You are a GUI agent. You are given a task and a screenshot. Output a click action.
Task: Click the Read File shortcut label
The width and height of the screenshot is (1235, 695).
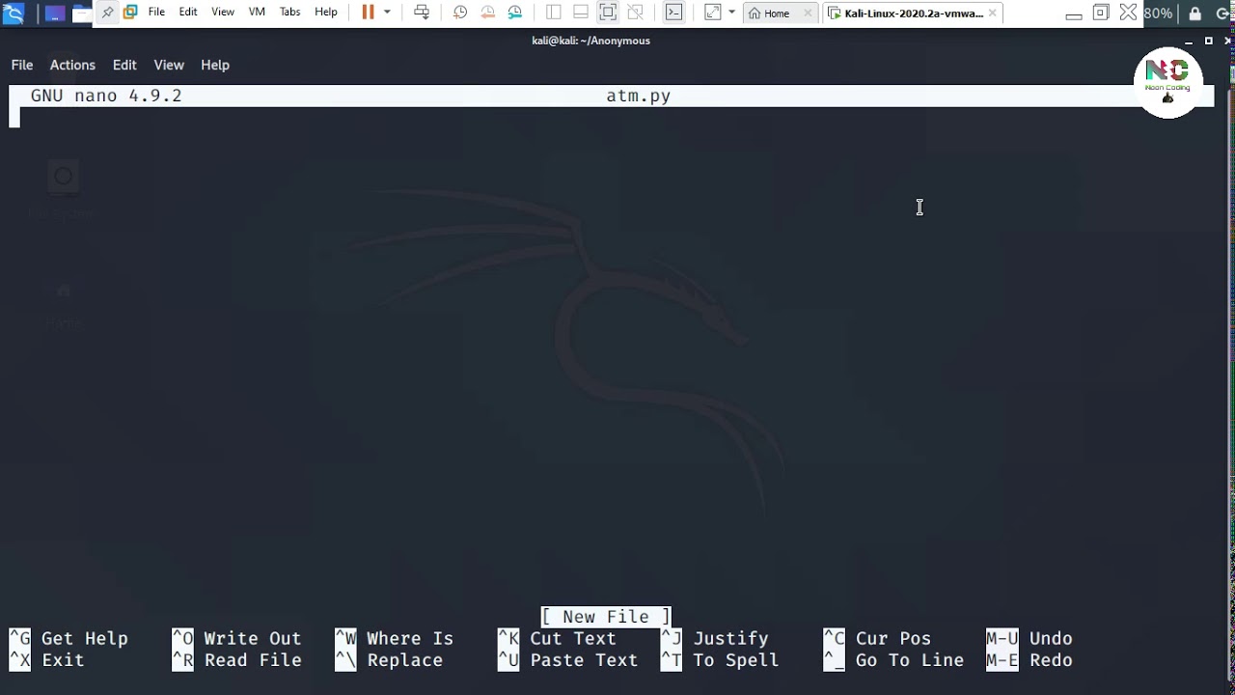[253, 660]
